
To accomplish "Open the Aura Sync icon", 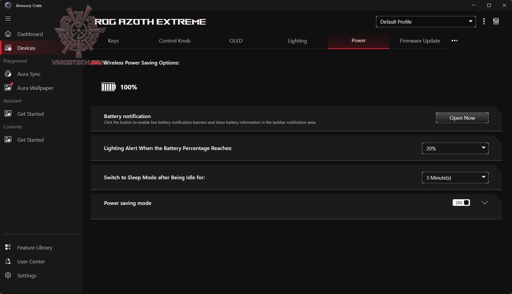I will [x=8, y=74].
